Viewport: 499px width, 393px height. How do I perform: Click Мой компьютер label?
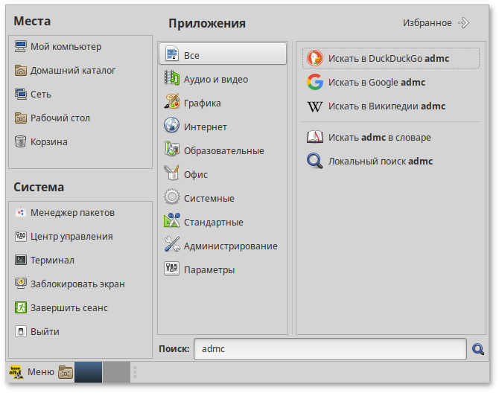click(x=66, y=47)
